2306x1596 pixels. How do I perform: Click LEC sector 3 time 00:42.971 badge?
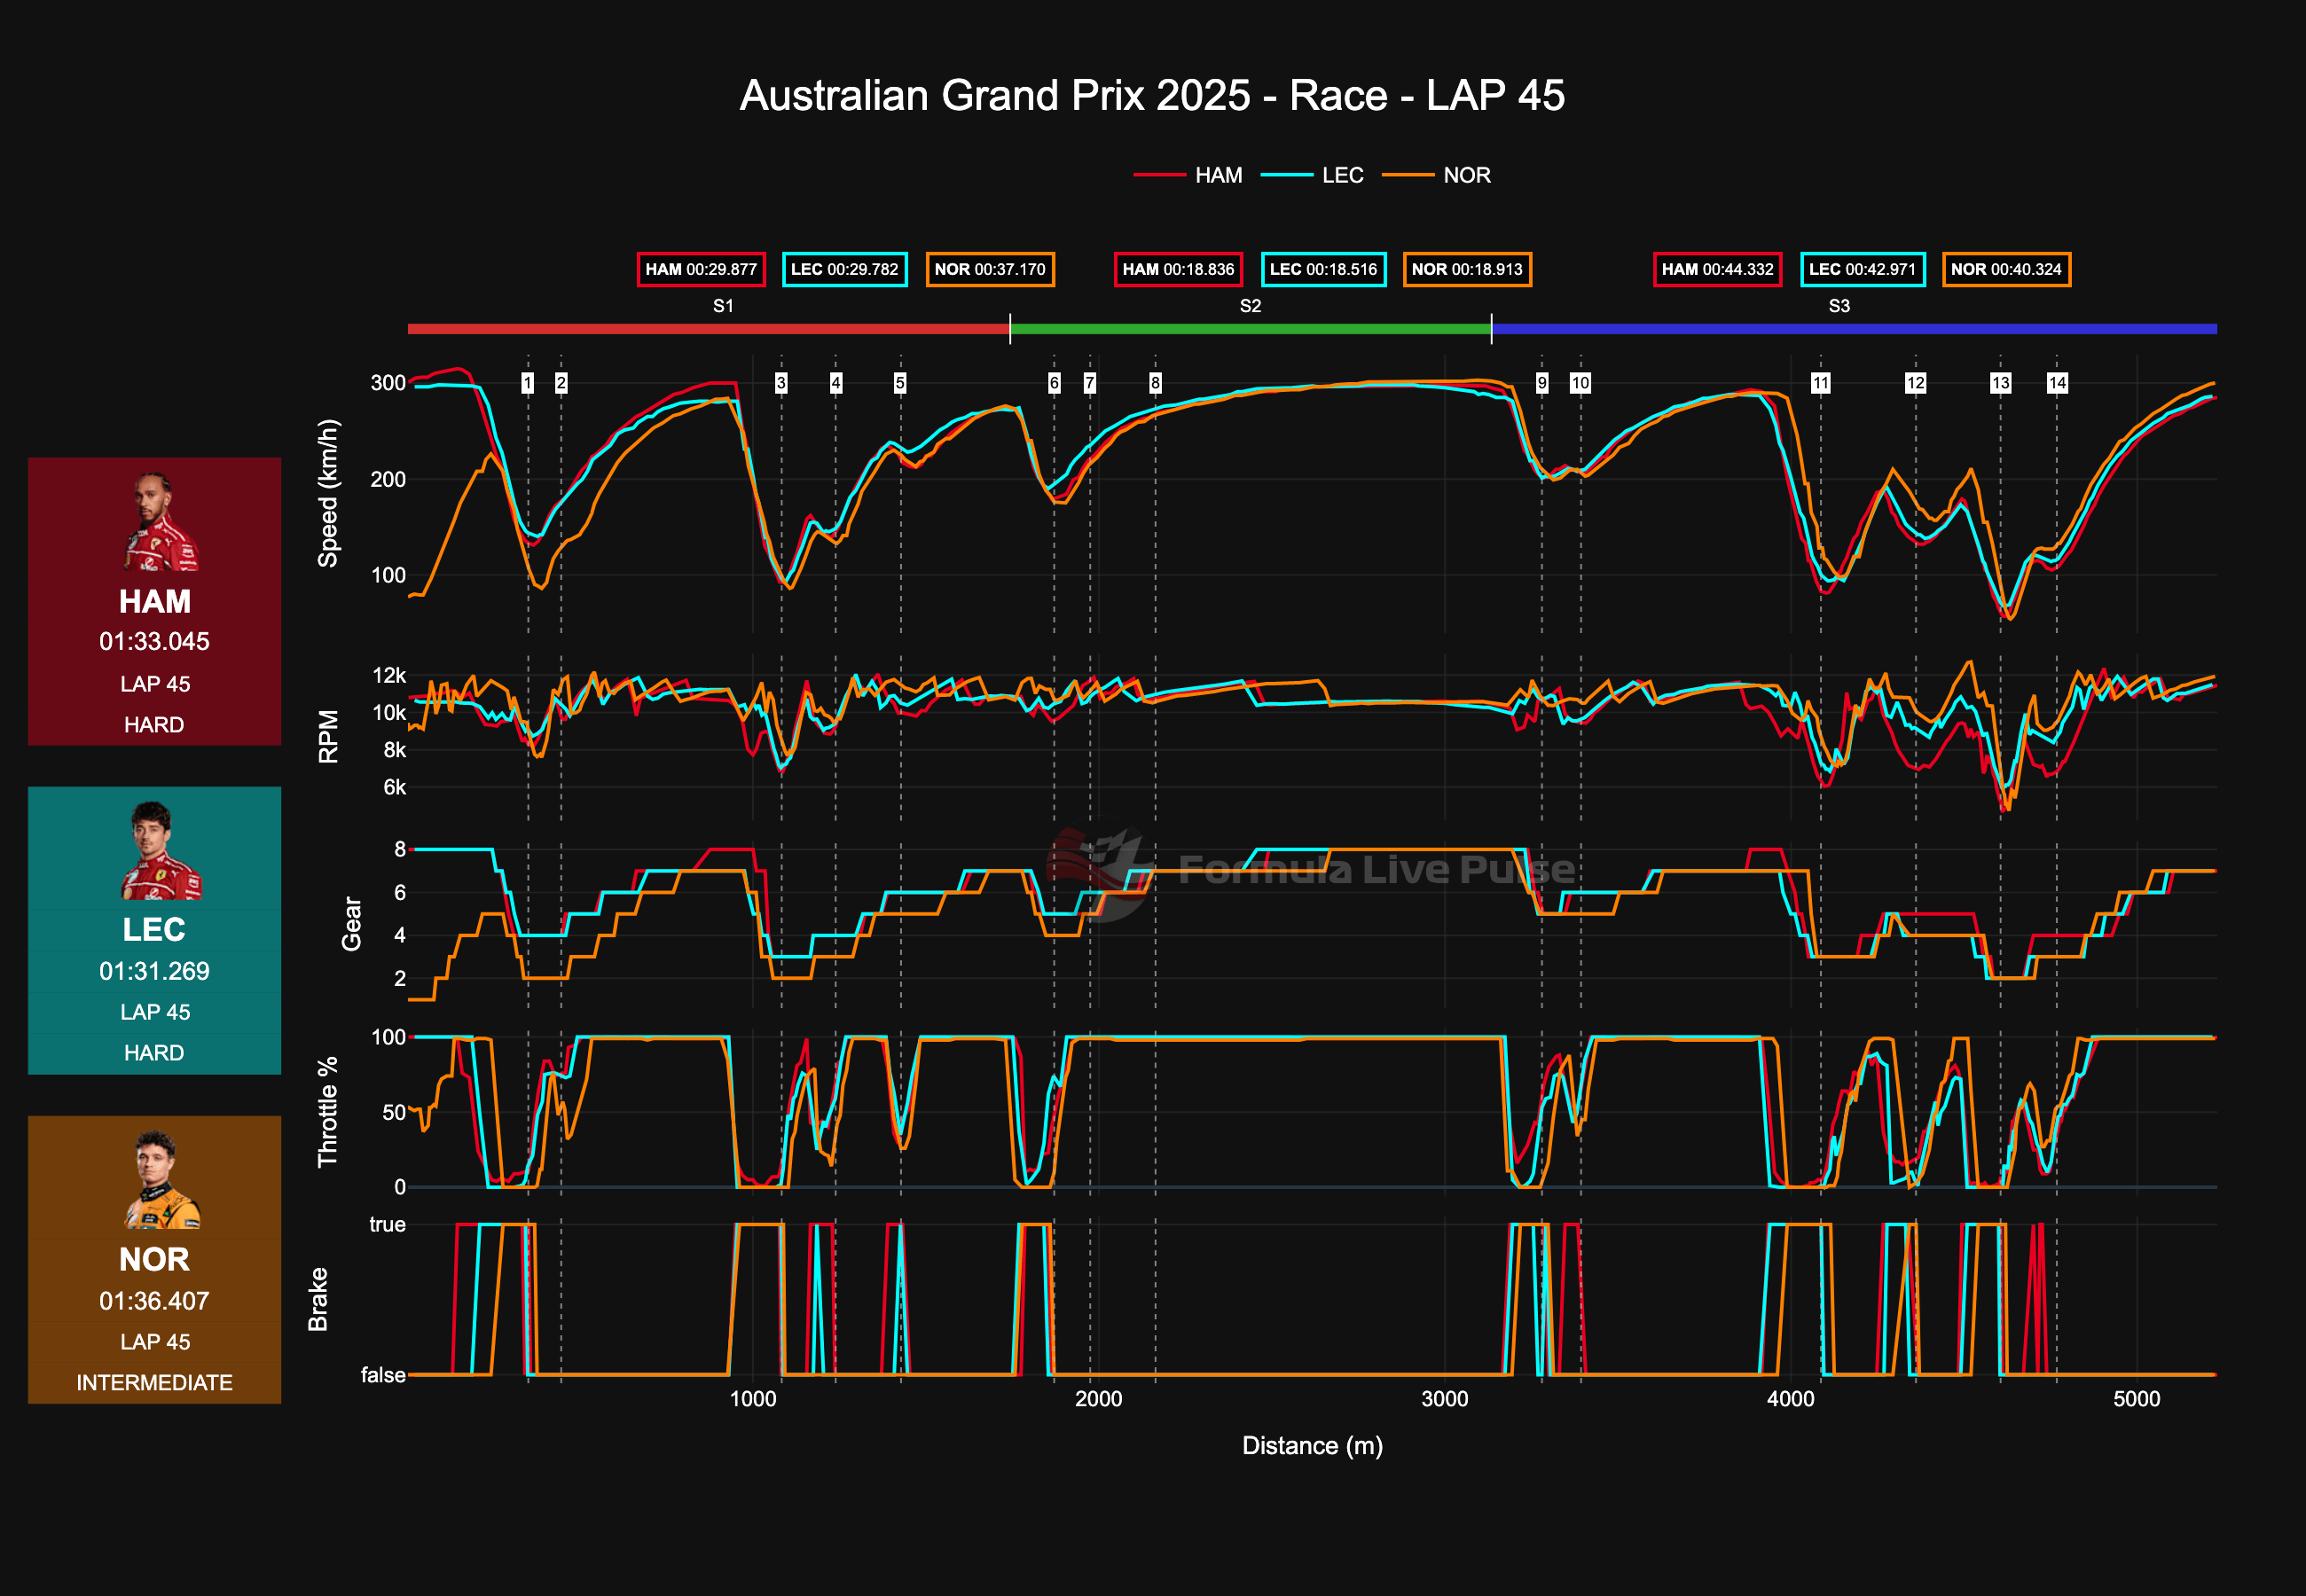click(x=1863, y=269)
